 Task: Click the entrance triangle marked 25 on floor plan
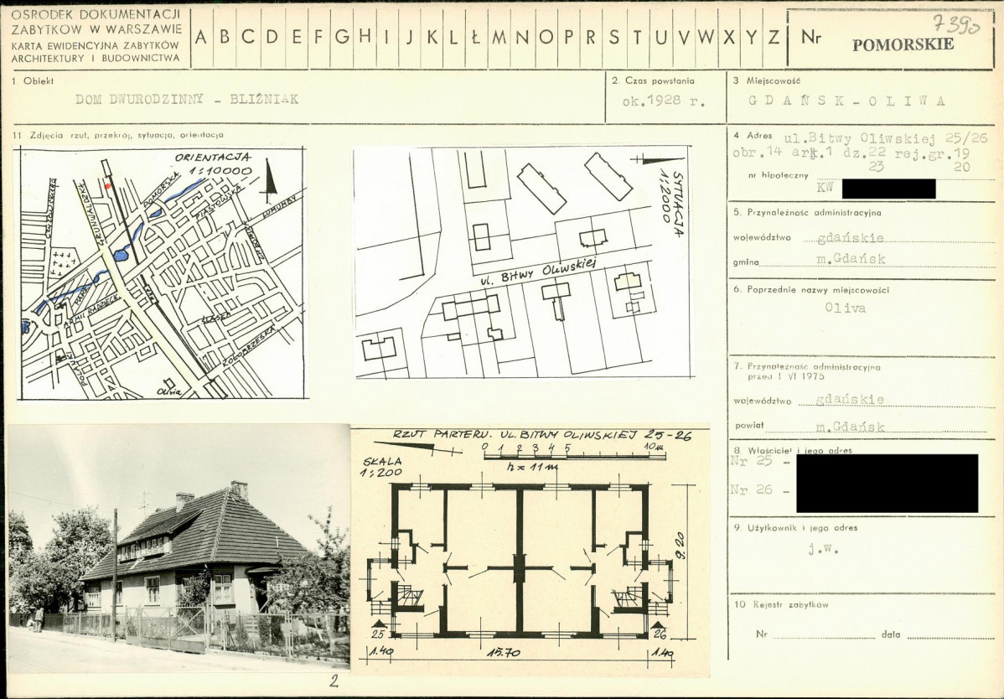pyautogui.click(x=380, y=624)
